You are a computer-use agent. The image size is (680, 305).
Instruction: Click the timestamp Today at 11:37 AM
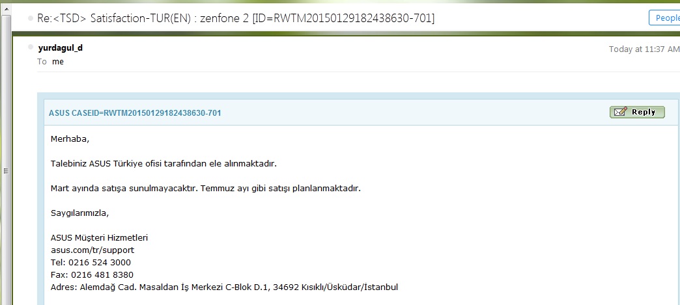click(644, 49)
